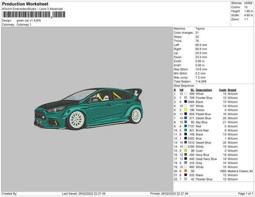Click the Stitches count value 24268
Screen dimensions: 255x197
[x=249, y=3]
